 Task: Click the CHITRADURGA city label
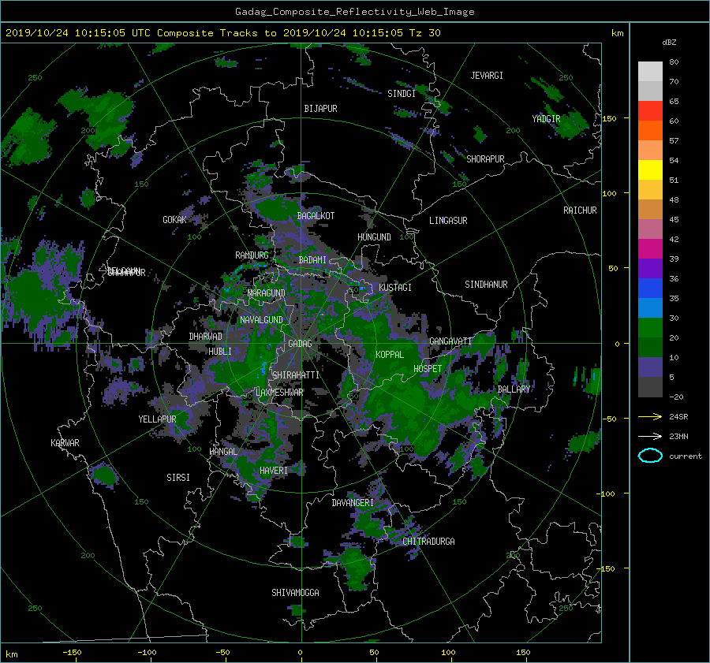point(428,542)
